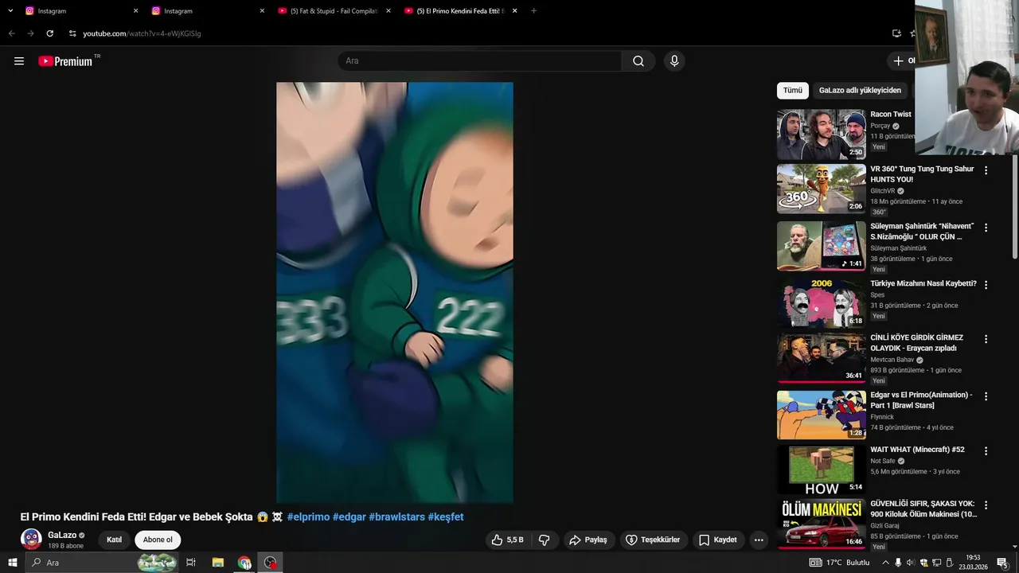Screen dimensions: 1019x573
Task: Open options menu for Süleyman Şahintürk video
Action: click(986, 228)
